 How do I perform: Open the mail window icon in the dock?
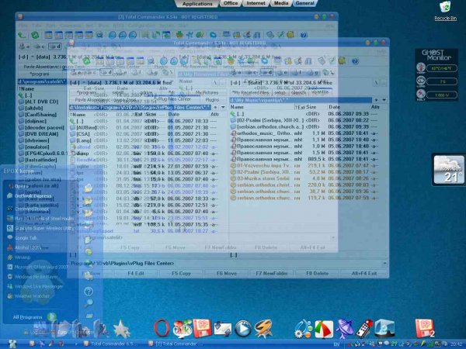tap(223, 329)
